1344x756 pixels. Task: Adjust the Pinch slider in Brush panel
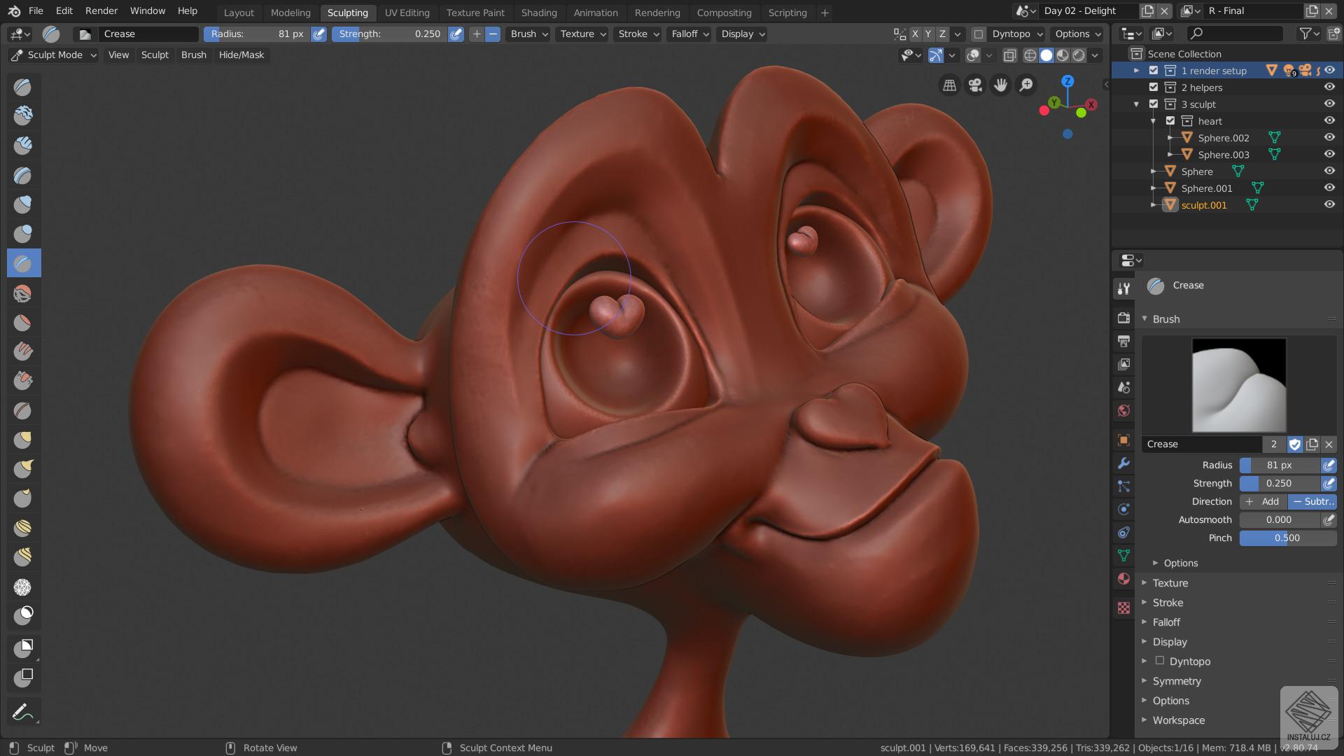tap(1287, 538)
